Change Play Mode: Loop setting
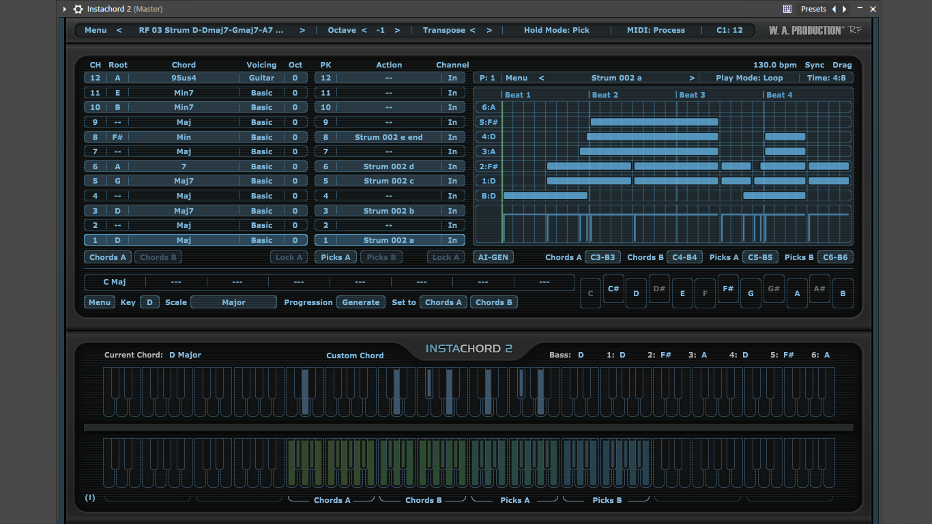932x524 pixels. (x=749, y=78)
